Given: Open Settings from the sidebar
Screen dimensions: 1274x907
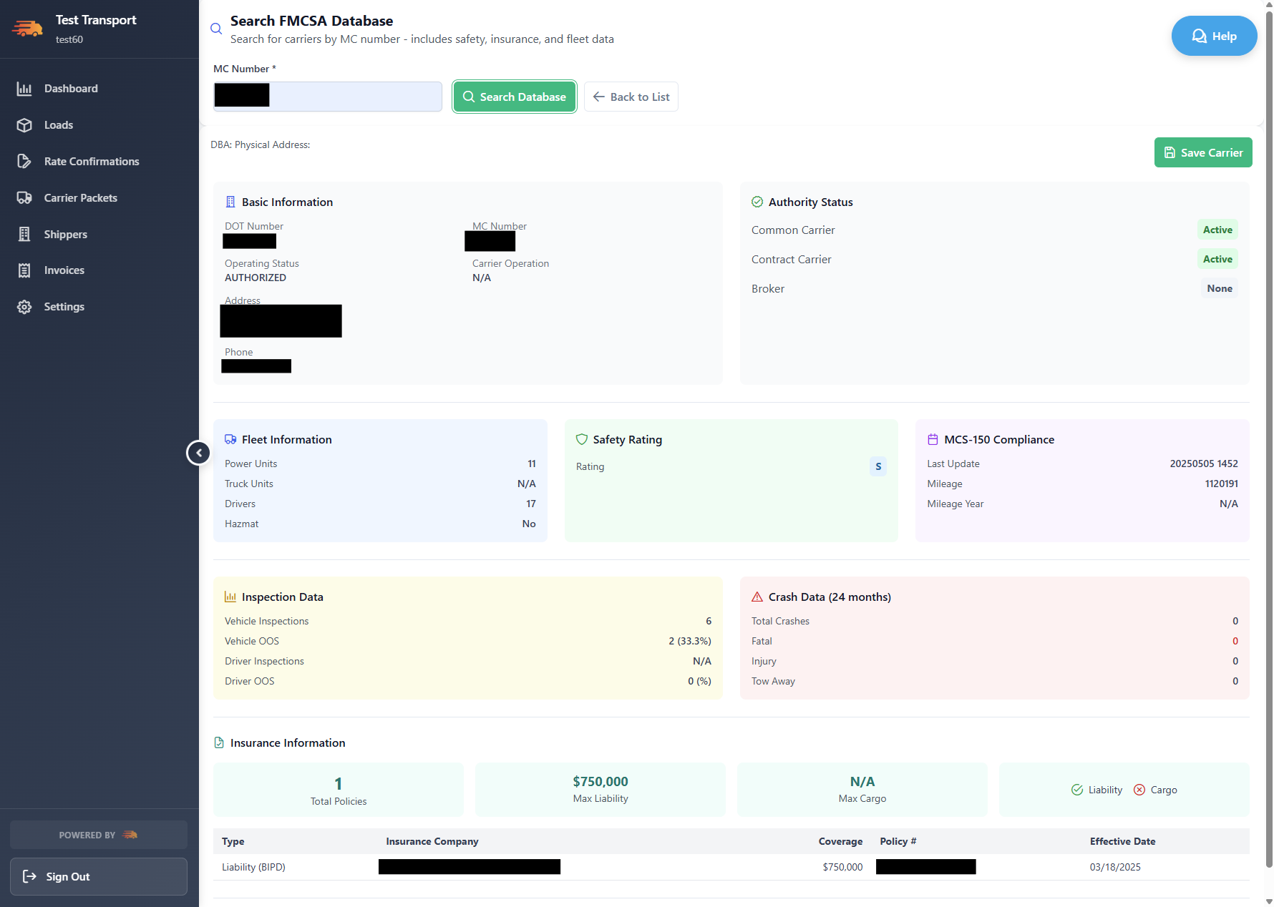Looking at the screenshot, I should [x=64, y=306].
